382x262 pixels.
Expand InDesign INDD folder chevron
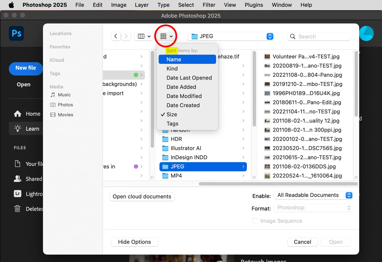point(243,157)
